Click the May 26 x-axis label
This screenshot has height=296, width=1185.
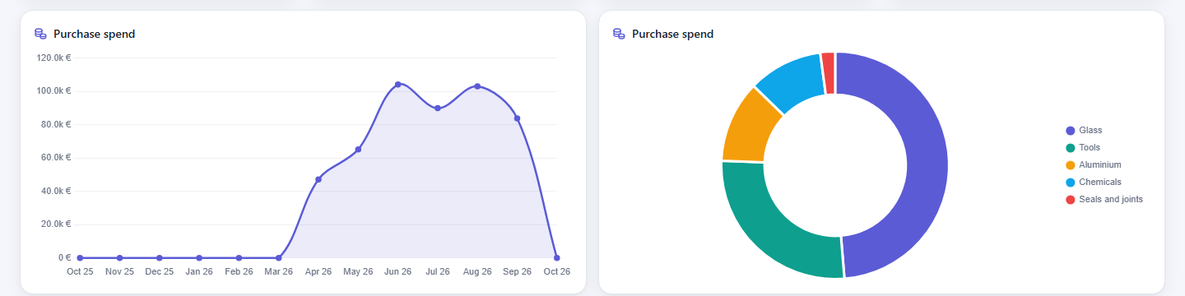pos(358,271)
